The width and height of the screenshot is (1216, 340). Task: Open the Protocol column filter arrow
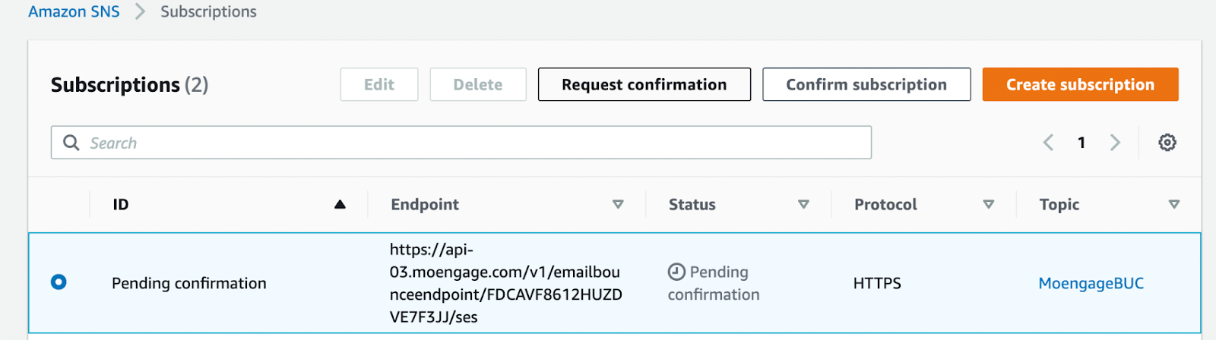pos(989,204)
